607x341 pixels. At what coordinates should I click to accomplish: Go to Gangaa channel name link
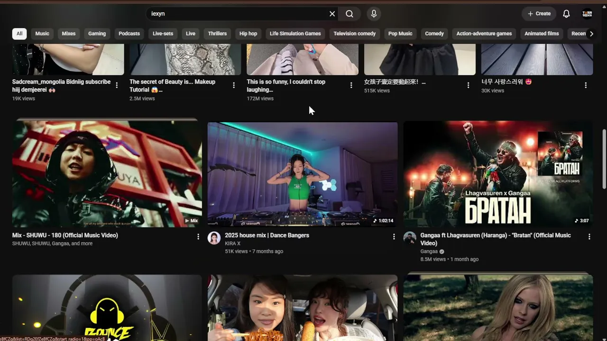pyautogui.click(x=429, y=251)
